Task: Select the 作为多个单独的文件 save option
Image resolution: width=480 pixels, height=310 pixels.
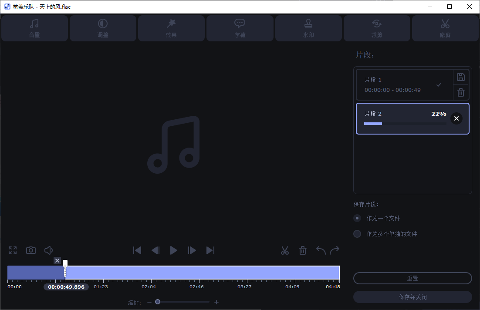Action: click(x=357, y=234)
